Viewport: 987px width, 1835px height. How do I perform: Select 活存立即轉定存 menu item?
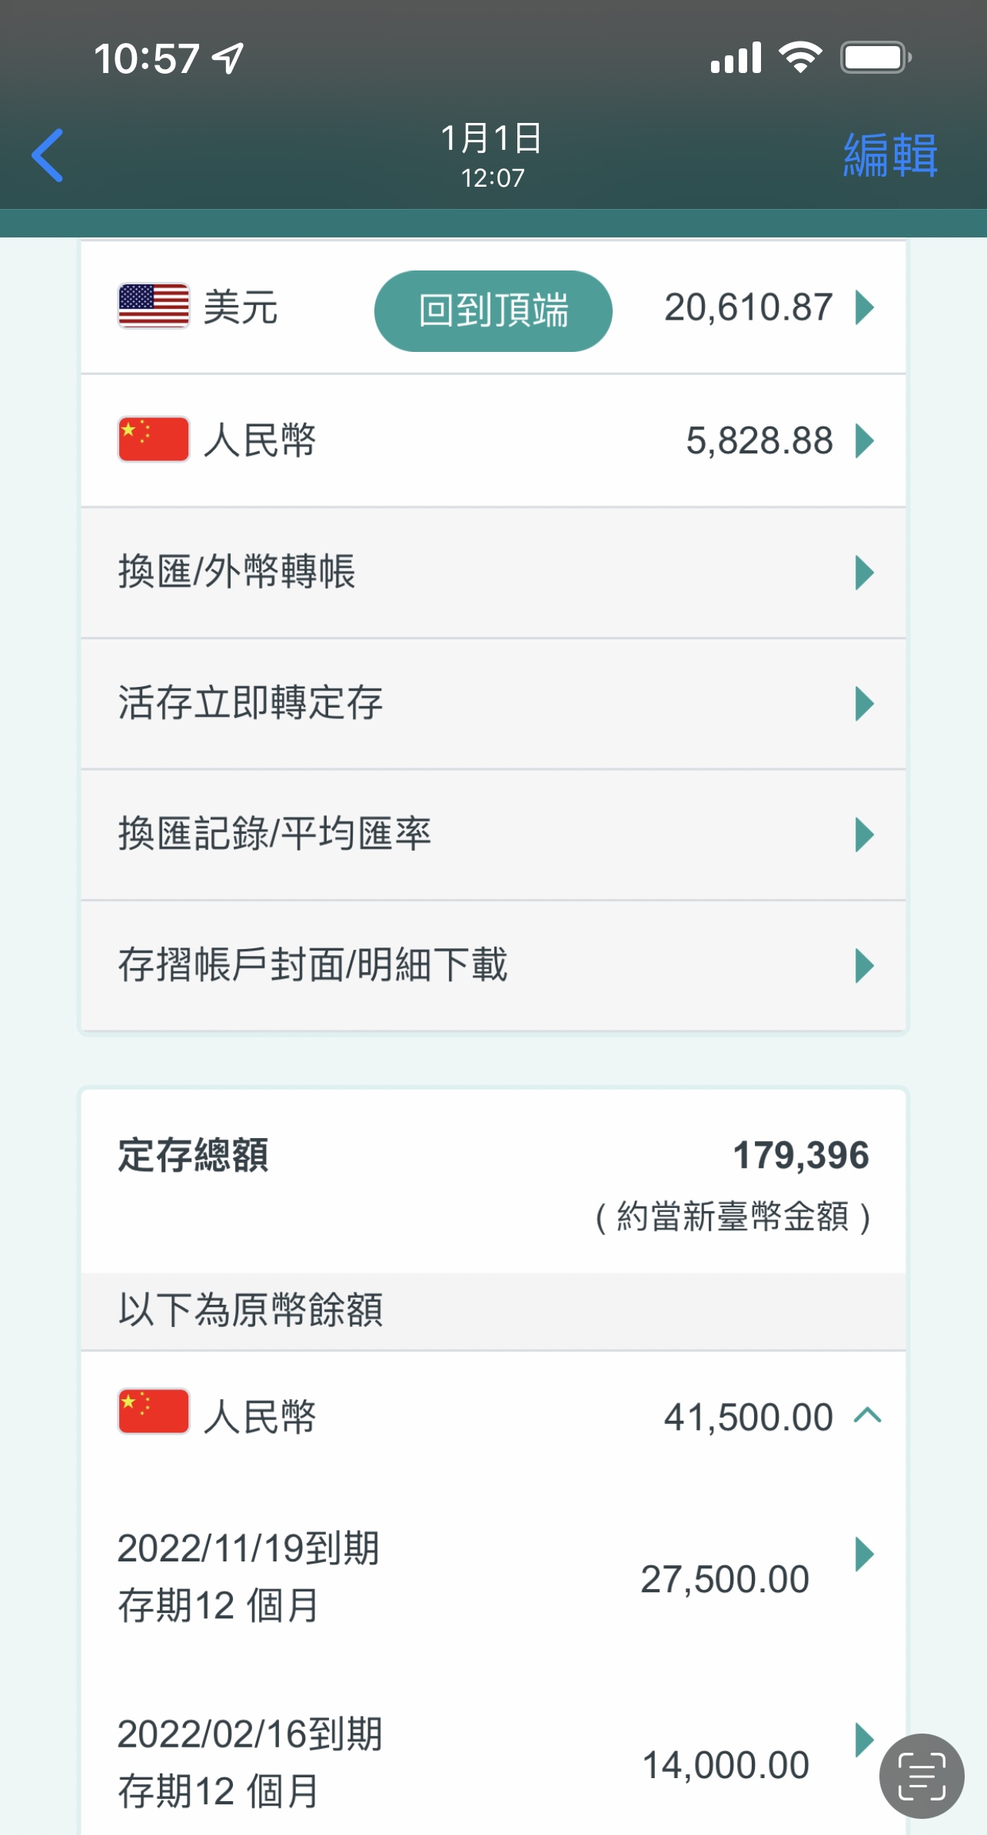click(x=493, y=704)
